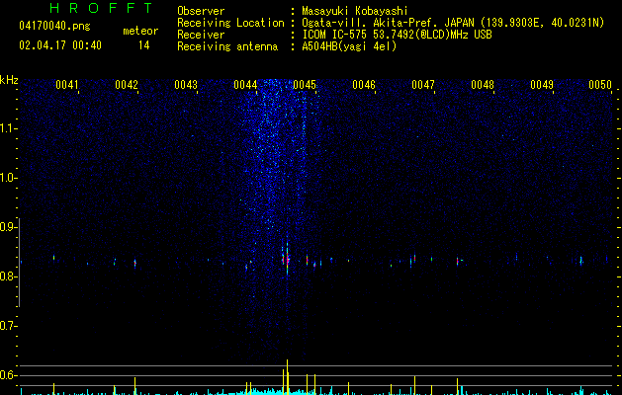Click the 1.1 kHz axis label
Screen dimensions: 622x395
coord(7,128)
